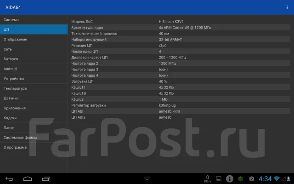Viewport: 294px width, 184px height.
Task: Select the Наборы инструкций label
Action: pos(89,40)
